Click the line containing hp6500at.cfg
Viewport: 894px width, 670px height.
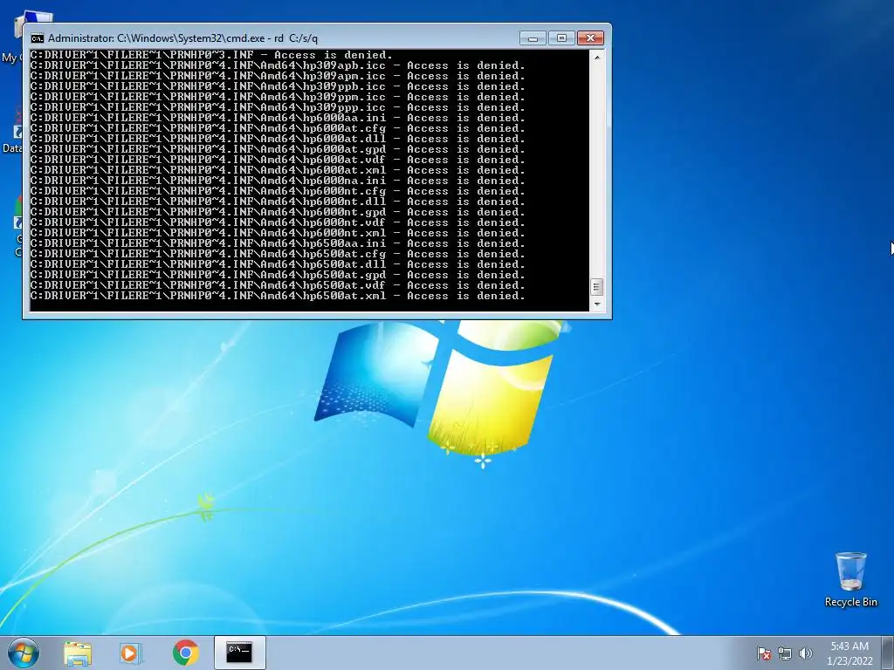[278, 254]
